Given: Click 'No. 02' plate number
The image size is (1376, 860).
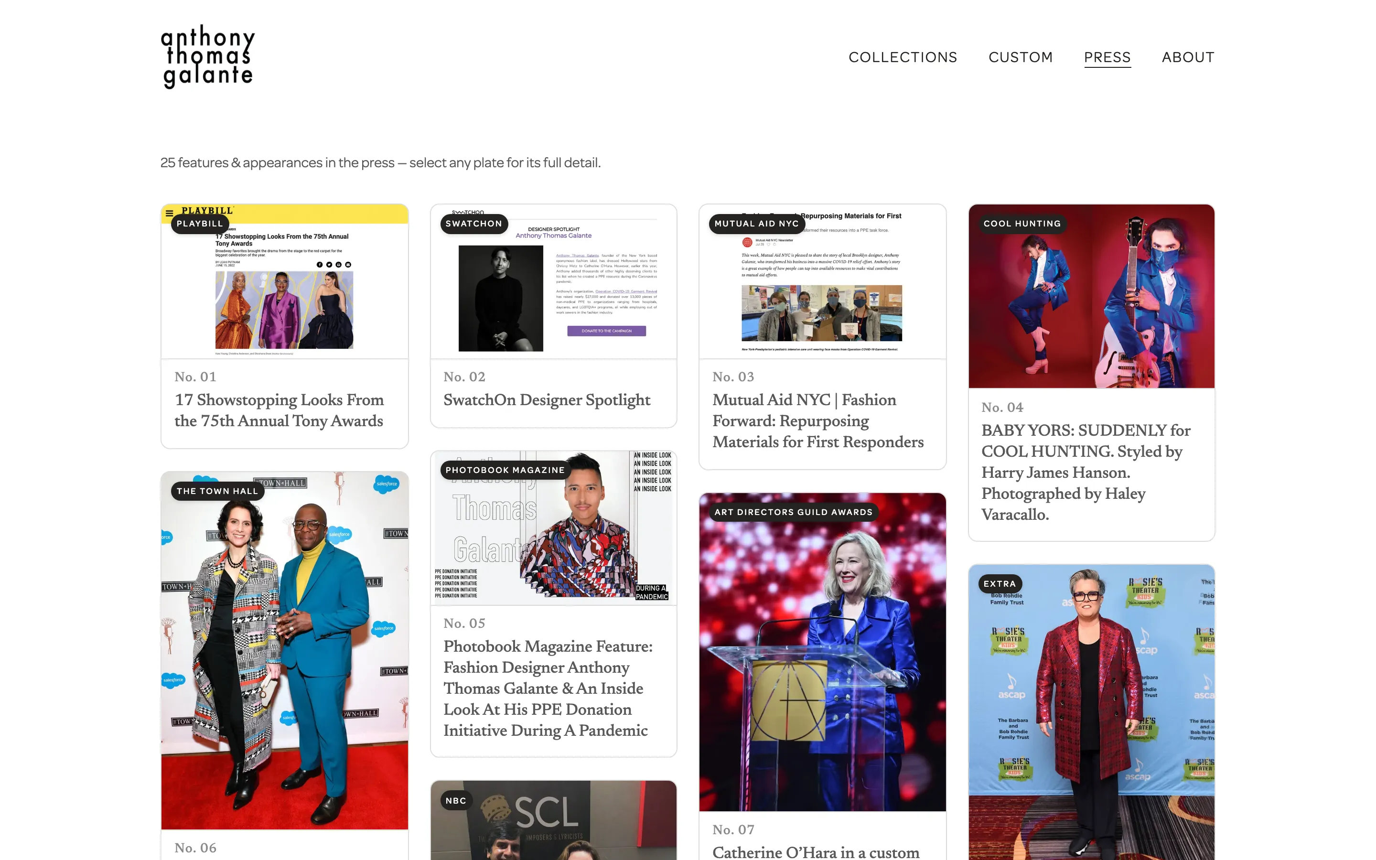Looking at the screenshot, I should [464, 376].
